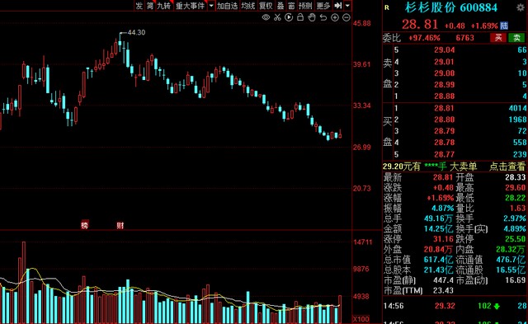This screenshot has width=528, height=324.
Task: Open 重大事件 major events
Action: tap(190, 6)
